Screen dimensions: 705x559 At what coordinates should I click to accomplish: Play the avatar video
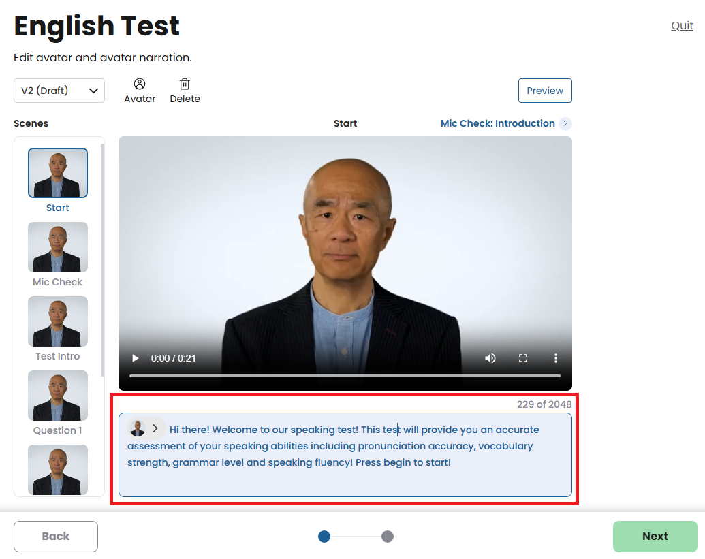pyautogui.click(x=135, y=358)
